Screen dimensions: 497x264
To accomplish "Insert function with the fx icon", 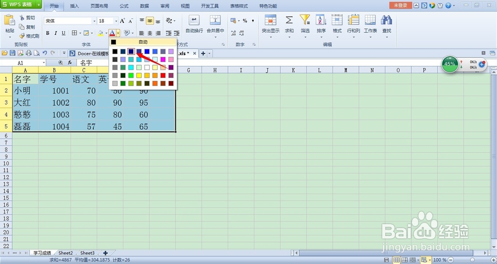I will 70,63.
